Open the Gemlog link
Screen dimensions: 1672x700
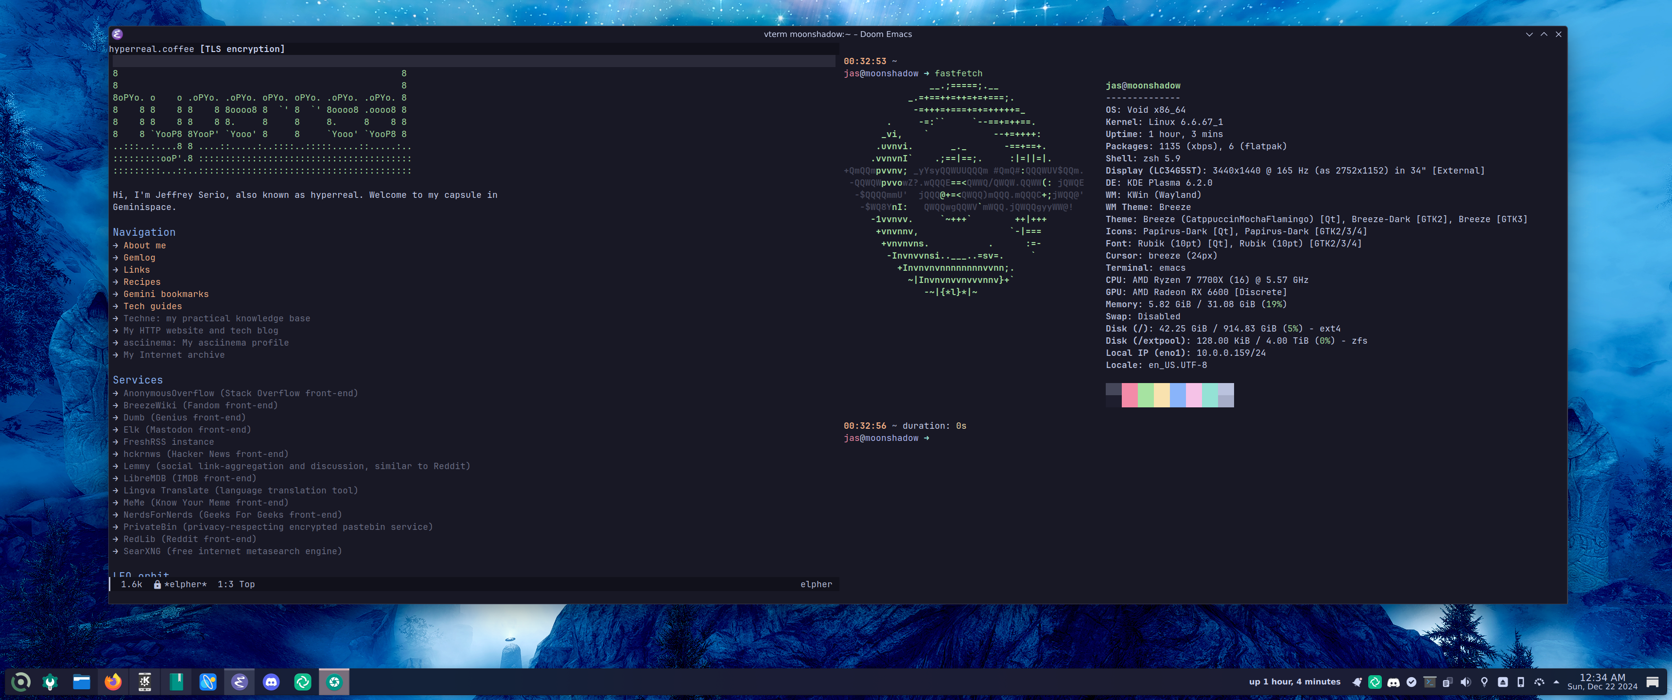coord(139,258)
